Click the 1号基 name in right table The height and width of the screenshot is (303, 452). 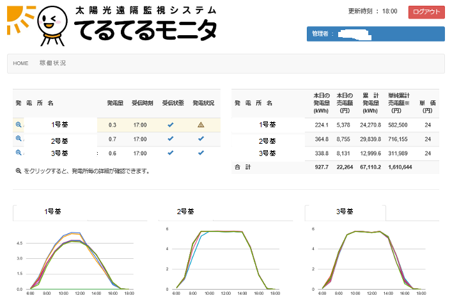coord(267,125)
